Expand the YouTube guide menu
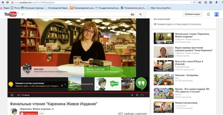223x115 pixels. click(x=23, y=14)
